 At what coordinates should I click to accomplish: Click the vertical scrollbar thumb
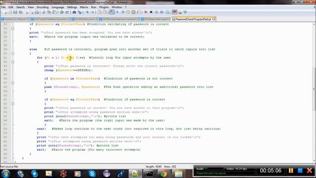click(314, 89)
